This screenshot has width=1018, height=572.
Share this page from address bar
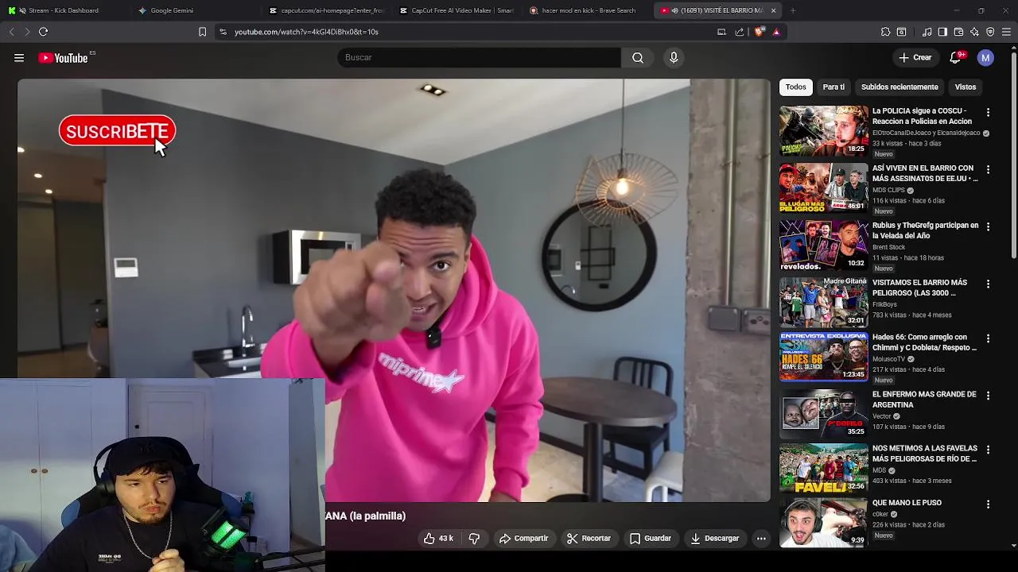[x=740, y=32]
